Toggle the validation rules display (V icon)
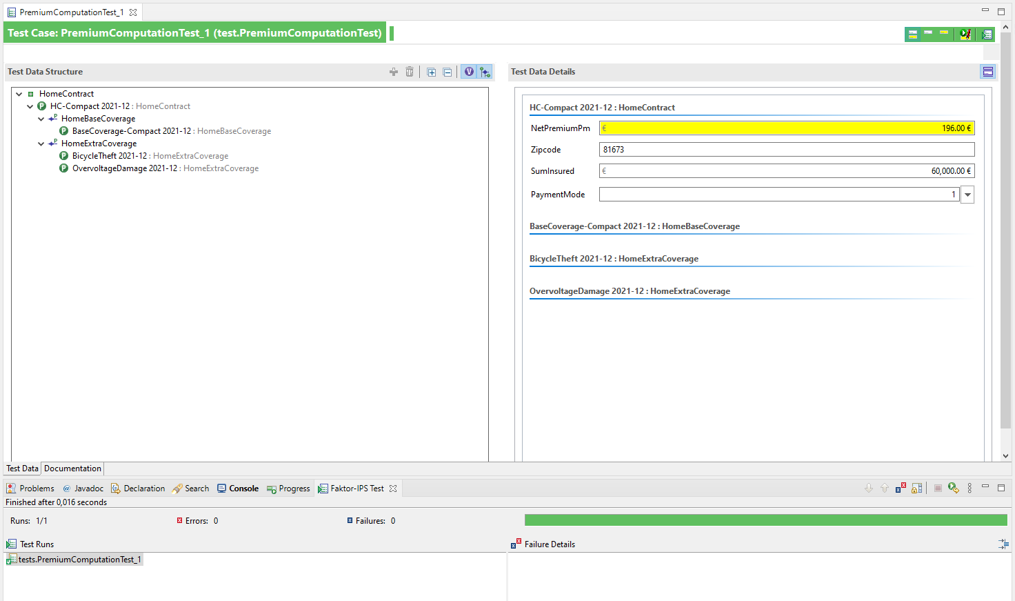 (x=469, y=71)
